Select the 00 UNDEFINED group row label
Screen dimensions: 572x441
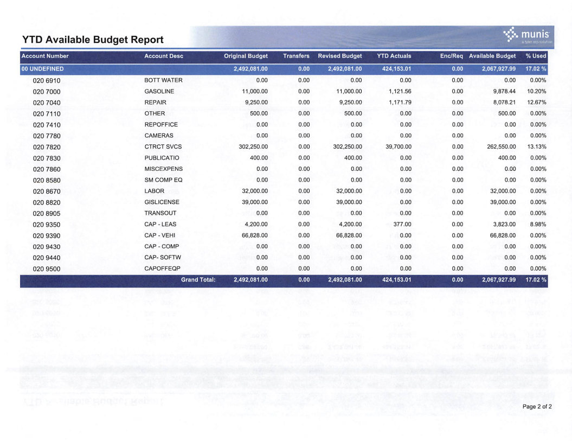[x=43, y=69]
